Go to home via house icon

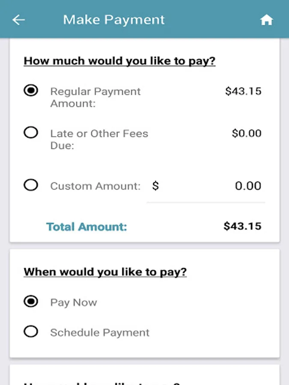(x=266, y=20)
